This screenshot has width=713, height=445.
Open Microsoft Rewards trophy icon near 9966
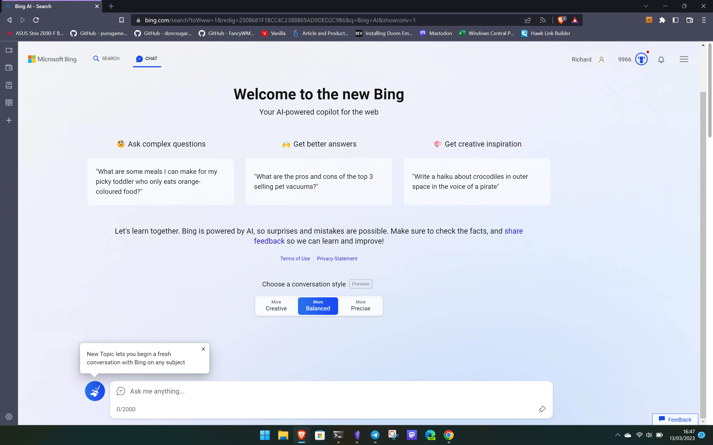coord(641,59)
